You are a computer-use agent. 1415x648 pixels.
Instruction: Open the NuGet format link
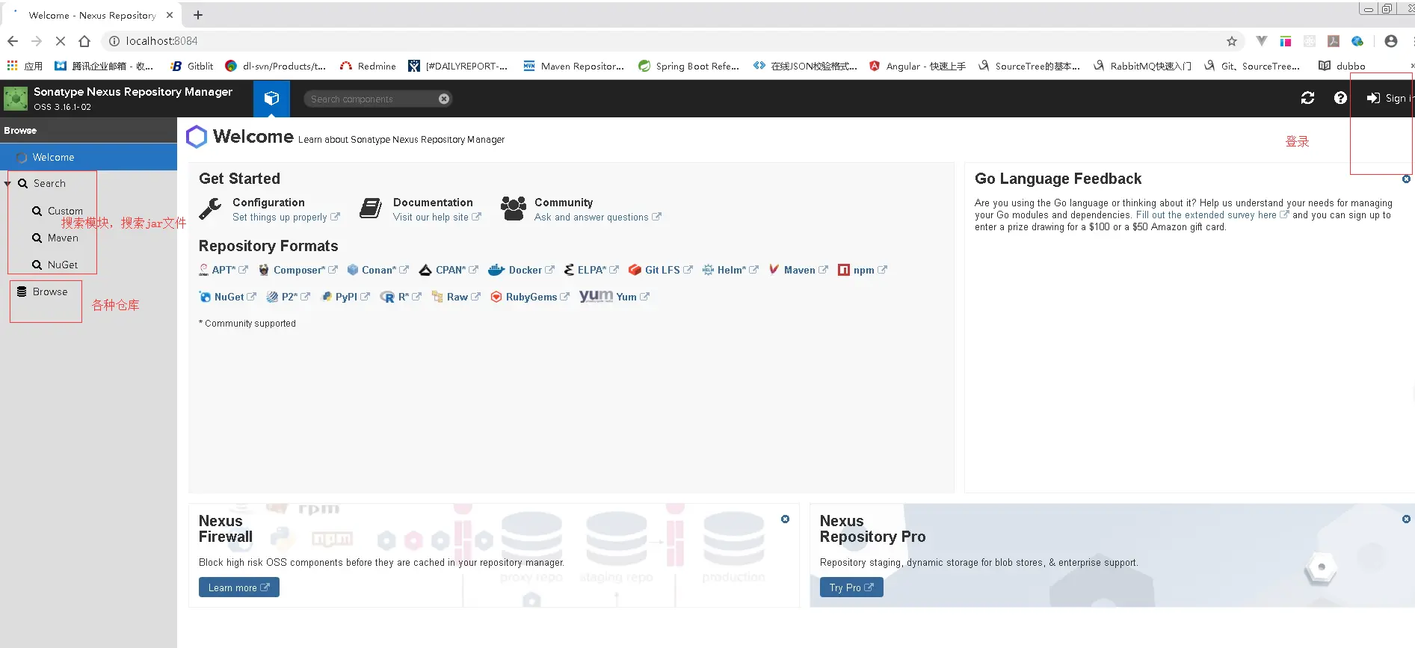[x=228, y=297]
